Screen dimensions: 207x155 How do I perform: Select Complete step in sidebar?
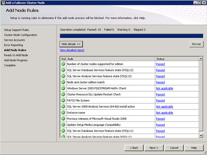tap(10, 65)
